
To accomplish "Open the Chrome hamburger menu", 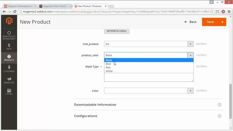I will tap(229, 12).
